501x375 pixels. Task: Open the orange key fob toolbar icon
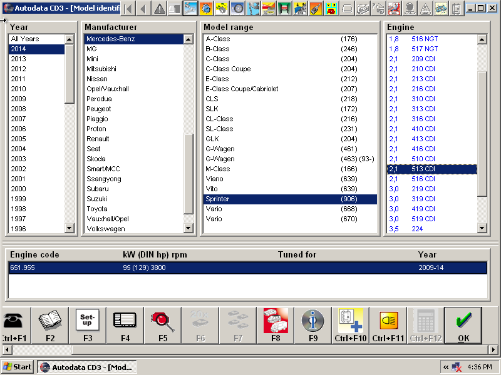(316, 8)
